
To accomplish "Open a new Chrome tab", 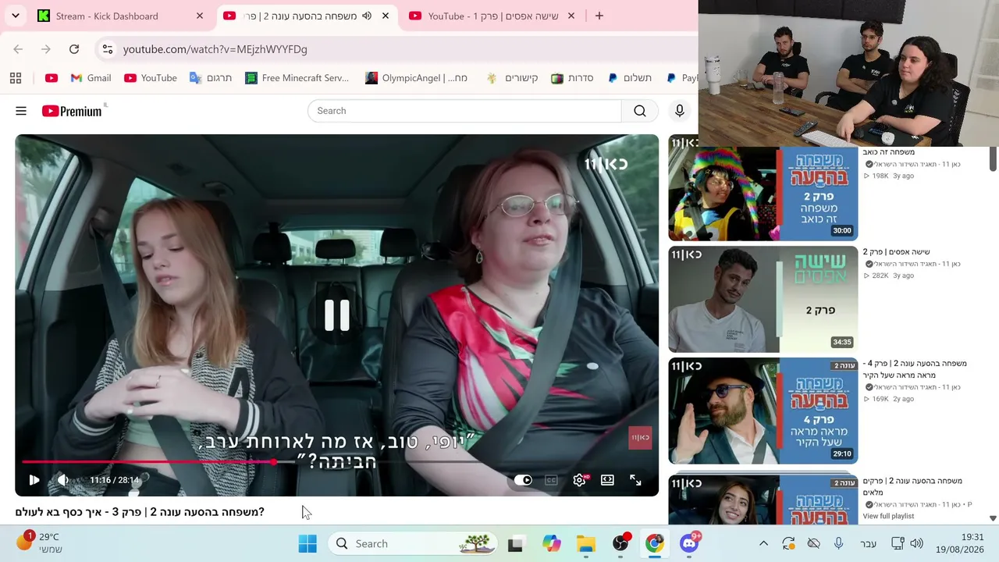I will coord(599,16).
